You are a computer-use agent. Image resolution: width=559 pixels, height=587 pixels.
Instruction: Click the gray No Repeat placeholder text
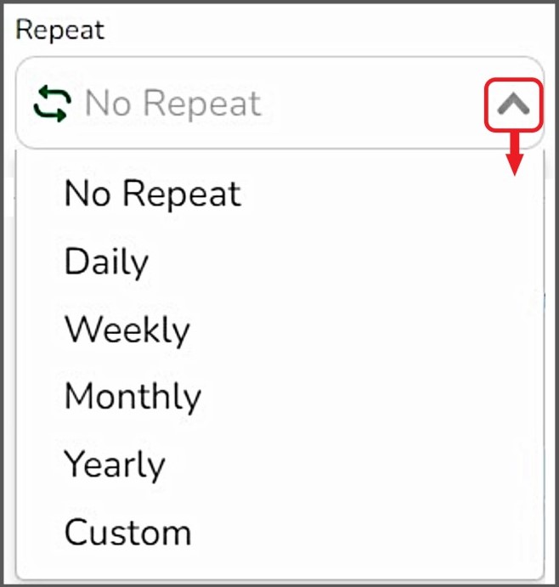pos(173,104)
